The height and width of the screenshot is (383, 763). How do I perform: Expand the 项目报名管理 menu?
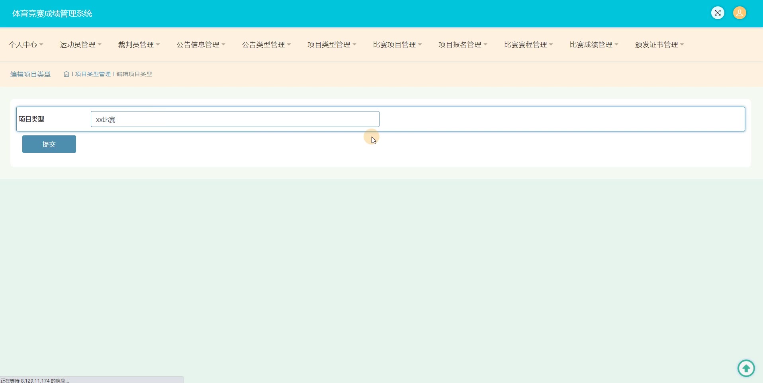[x=463, y=45]
